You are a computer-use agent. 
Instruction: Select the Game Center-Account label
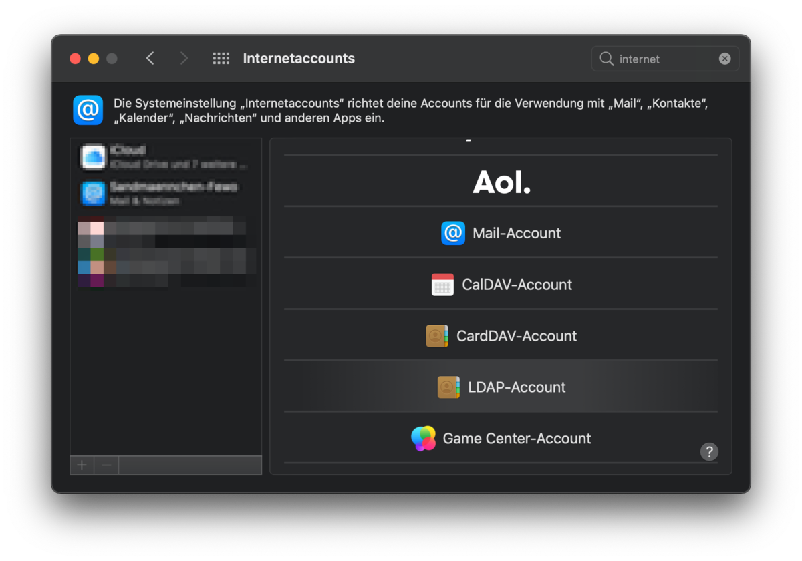(517, 439)
